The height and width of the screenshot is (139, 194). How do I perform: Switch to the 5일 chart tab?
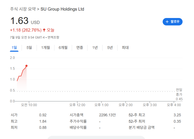pyautogui.click(x=29, y=48)
